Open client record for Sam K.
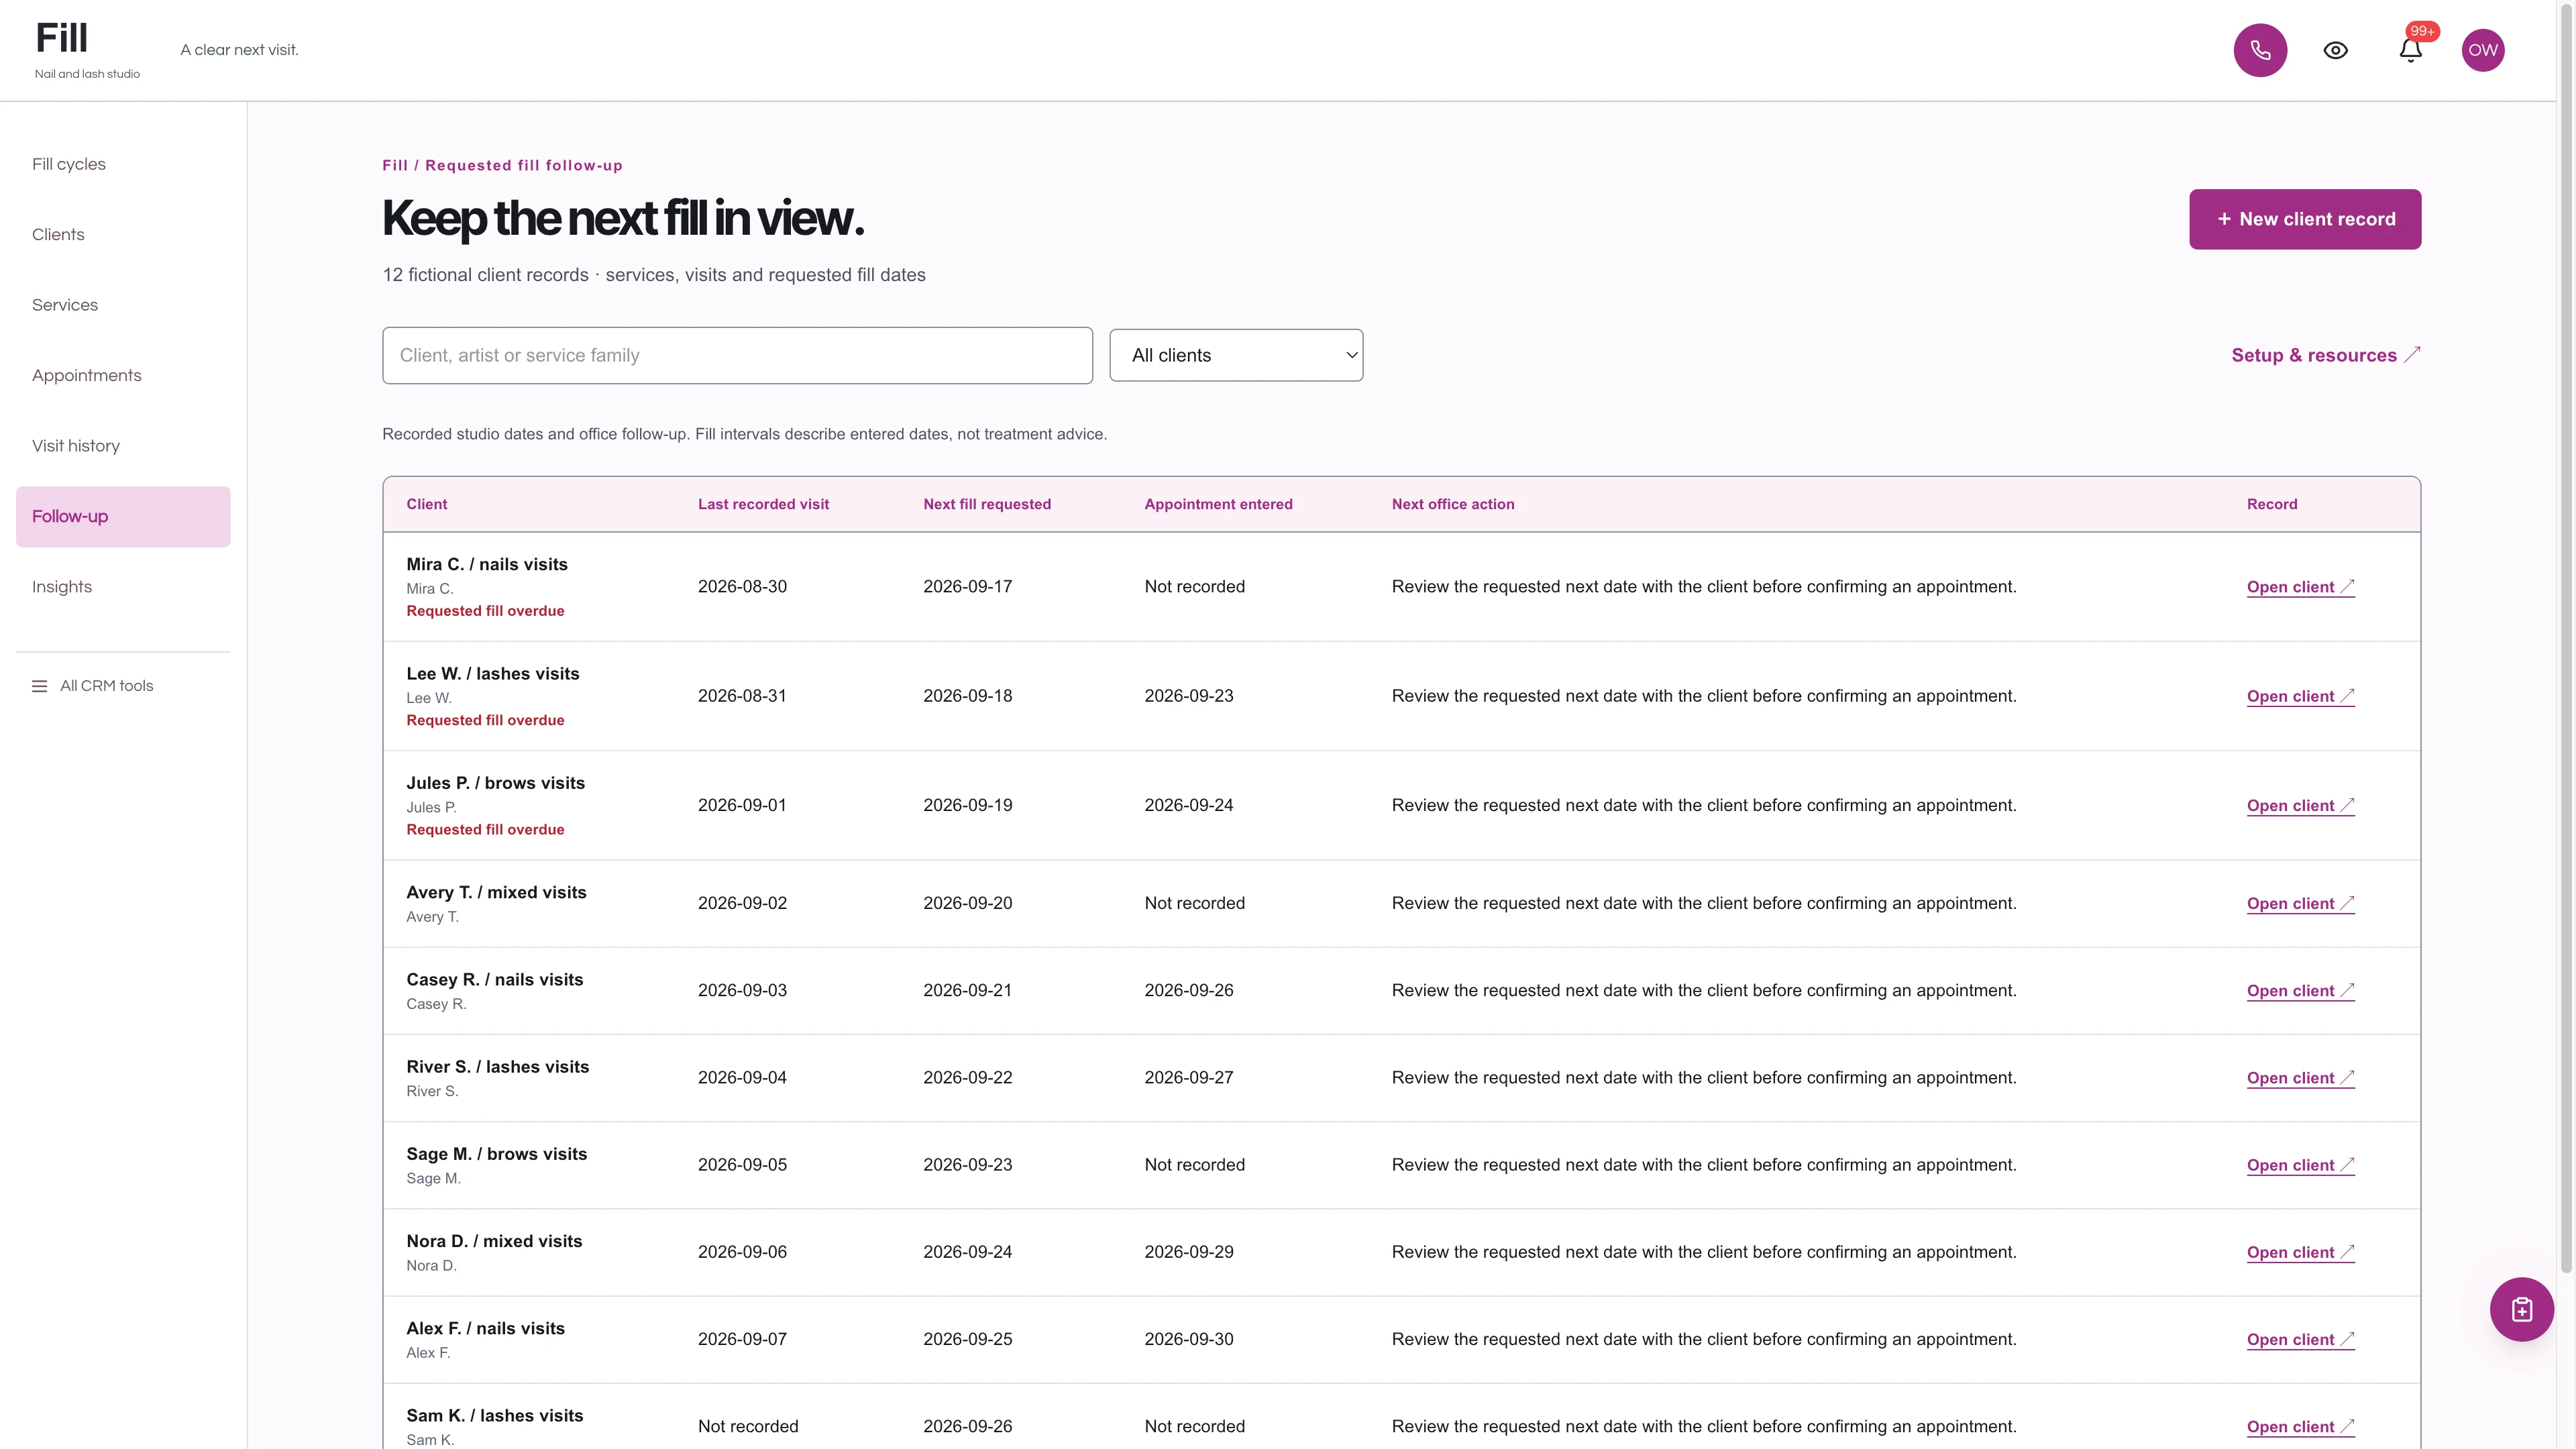The width and height of the screenshot is (2576, 1449). pos(2300,1426)
